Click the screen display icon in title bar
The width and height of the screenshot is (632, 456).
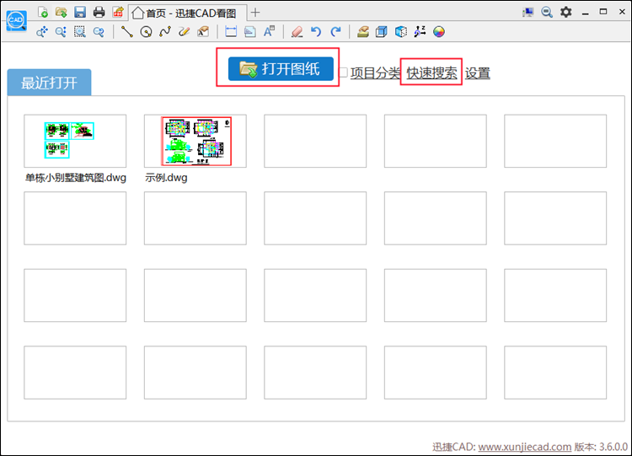tap(528, 12)
